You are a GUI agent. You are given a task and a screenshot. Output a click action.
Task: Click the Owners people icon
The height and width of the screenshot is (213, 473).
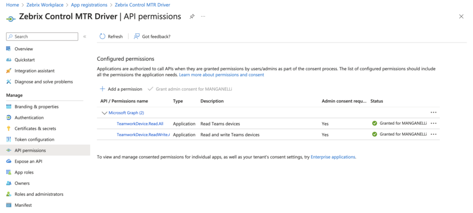[x=9, y=183]
